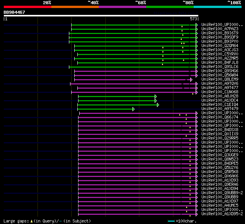
Task: Click the green arrowhead ending the A8JH28 alignment
Action: pos(156,97)
